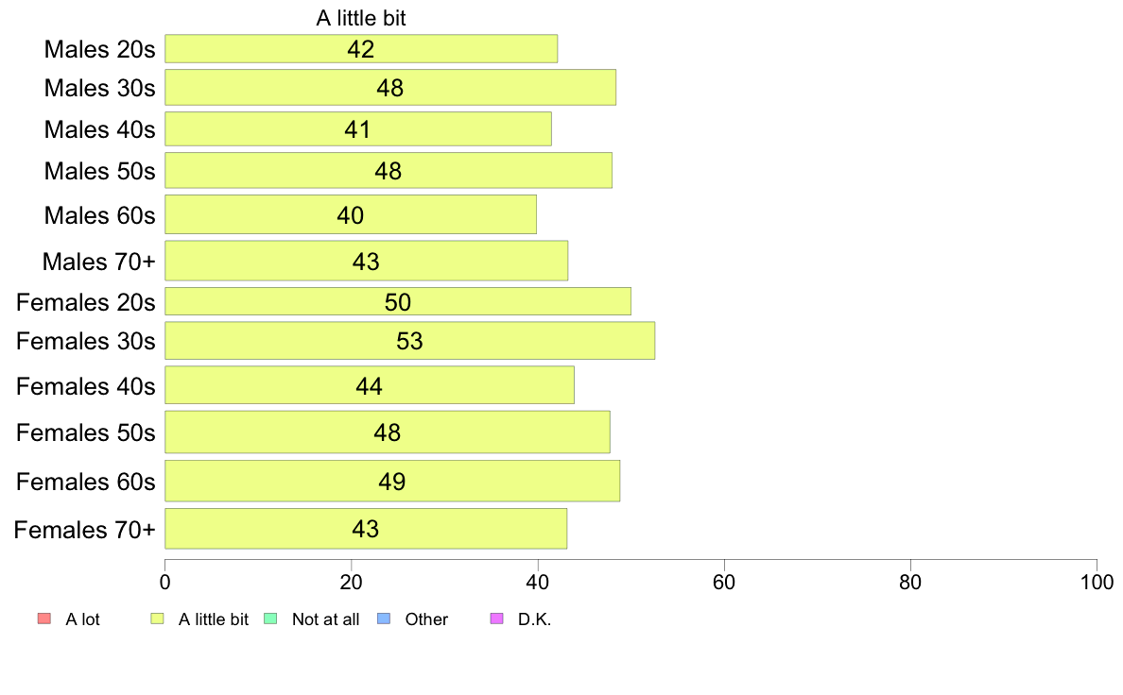The width and height of the screenshot is (1123, 695).
Task: Click the blue 'Other' legend swatch
Action: 384,619
